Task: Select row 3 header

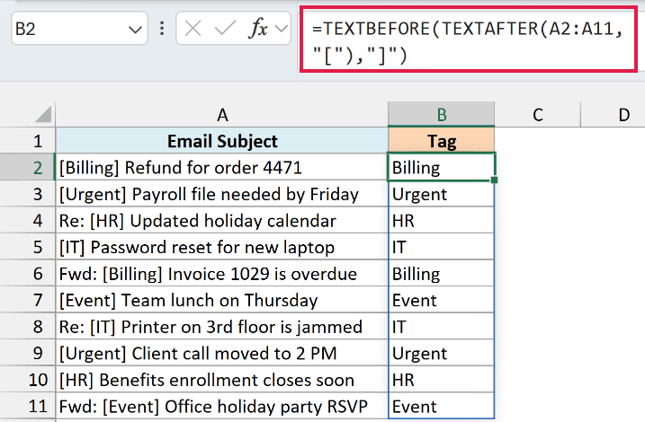Action: tap(28, 194)
